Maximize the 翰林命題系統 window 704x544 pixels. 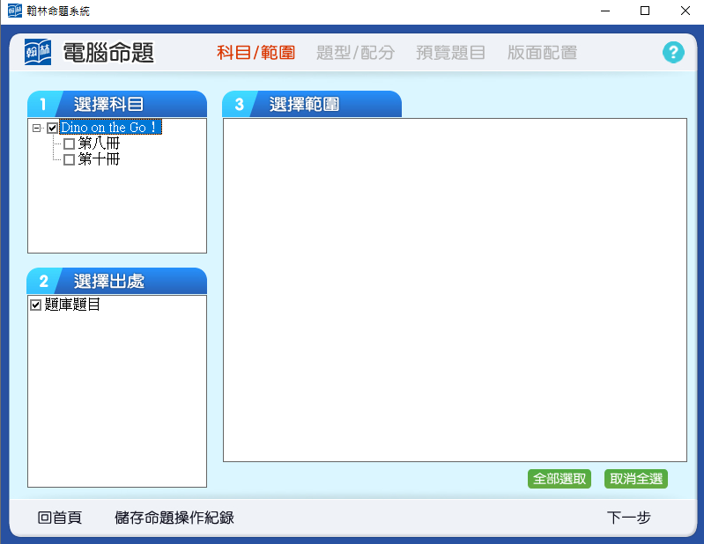coord(645,11)
